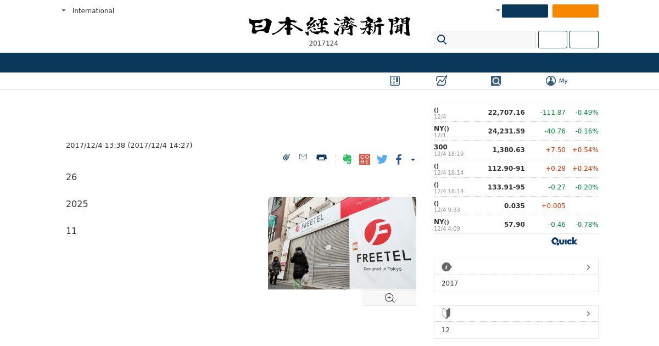Open the 2017 link in info panel

pyautogui.click(x=450, y=283)
